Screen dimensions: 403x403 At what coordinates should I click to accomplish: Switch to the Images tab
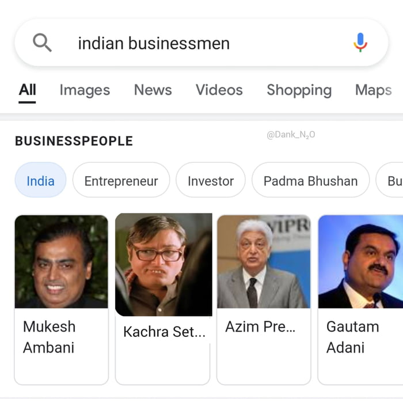coord(85,90)
